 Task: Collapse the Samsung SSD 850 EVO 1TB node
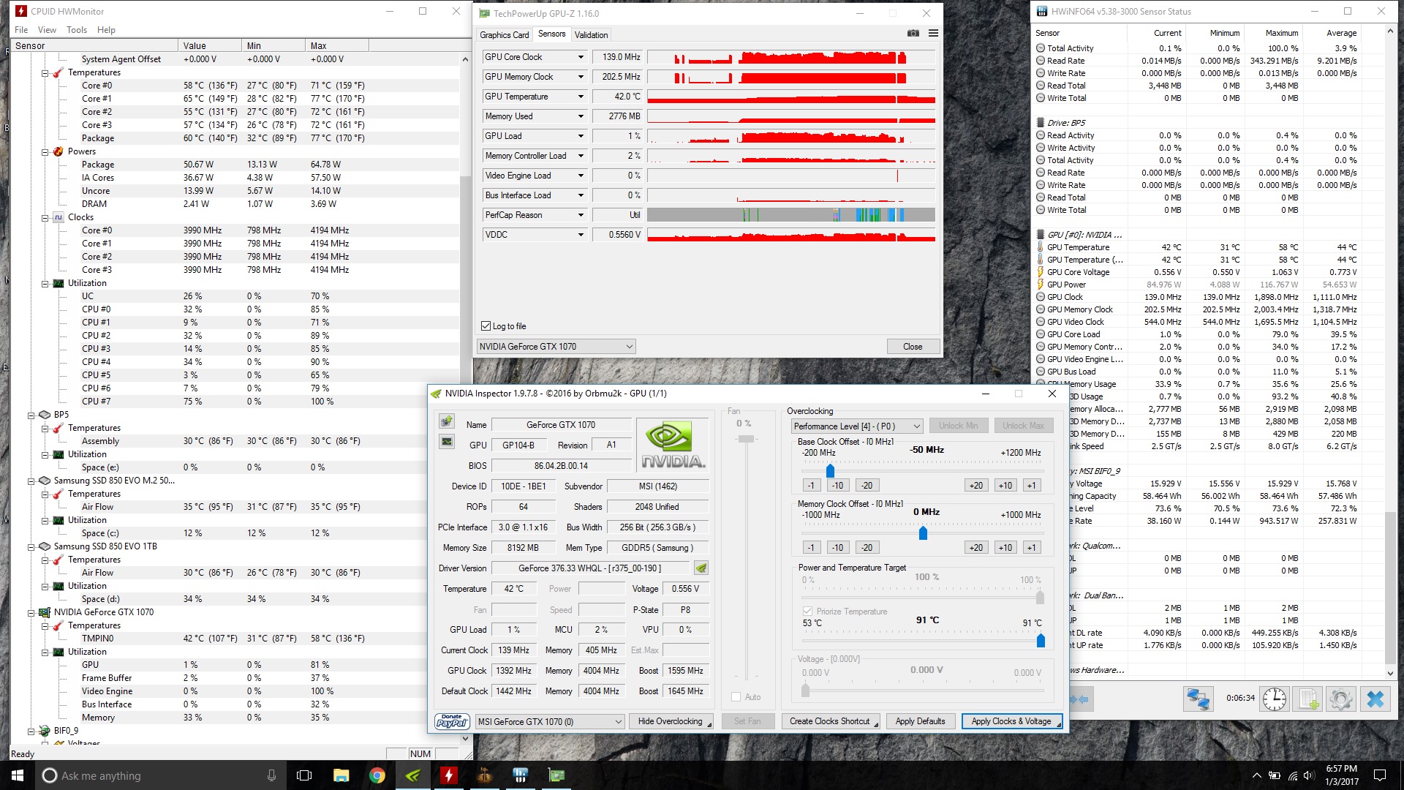click(x=31, y=546)
